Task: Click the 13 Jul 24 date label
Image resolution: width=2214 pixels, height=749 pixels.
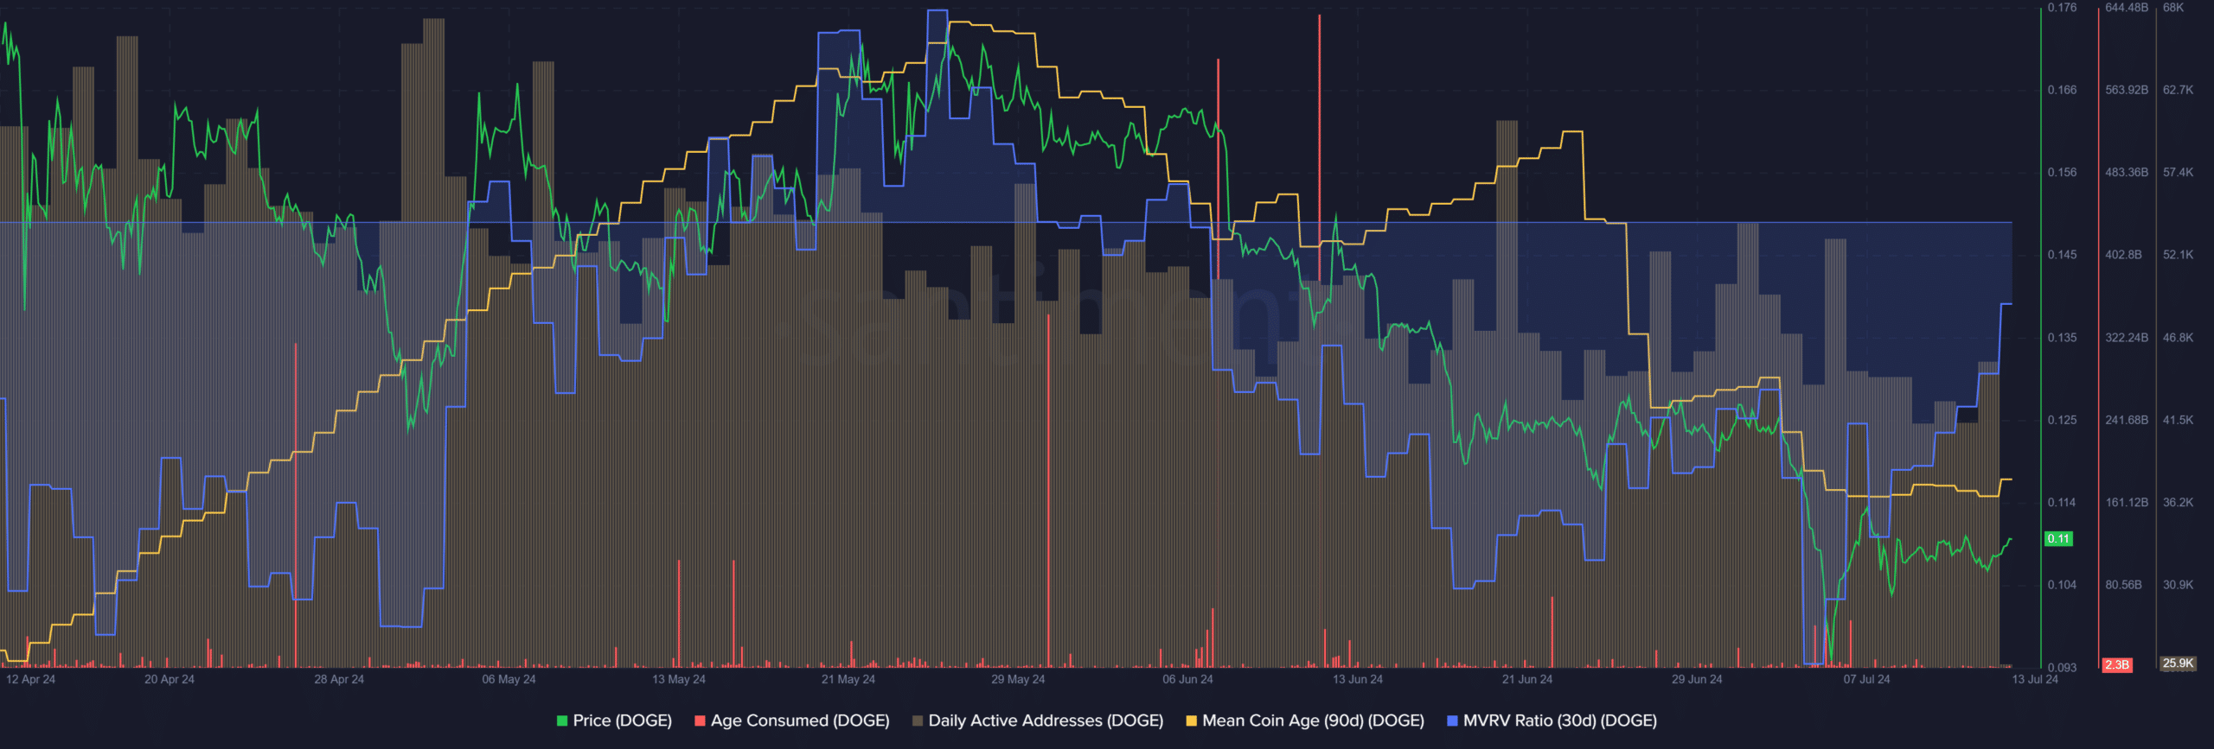Action: tap(2035, 679)
